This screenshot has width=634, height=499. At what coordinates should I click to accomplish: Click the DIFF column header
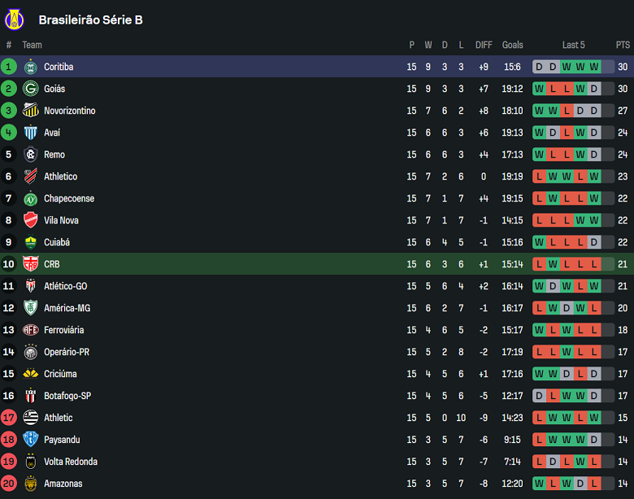tap(484, 45)
